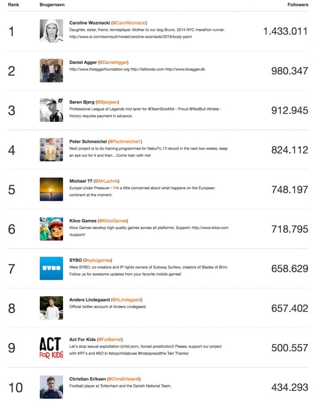
Task: Open Caroline Wozniacki's profile picture
Action: (x=51, y=31)
